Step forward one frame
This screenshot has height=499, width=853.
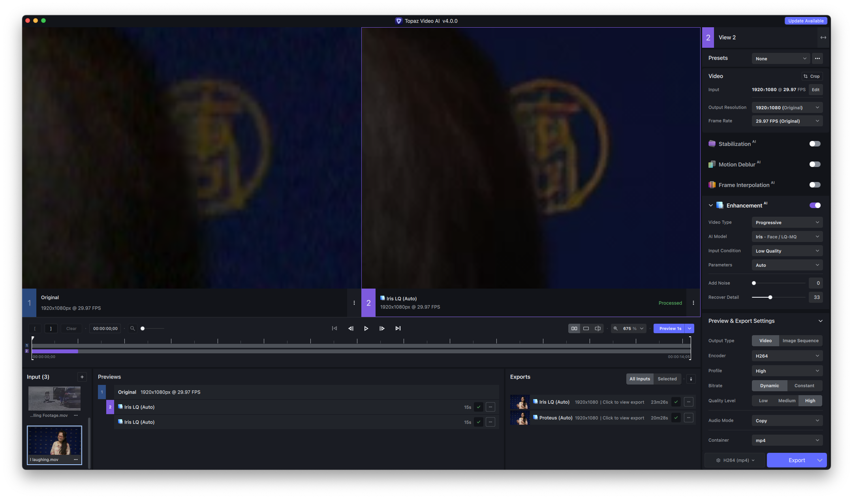(382, 328)
